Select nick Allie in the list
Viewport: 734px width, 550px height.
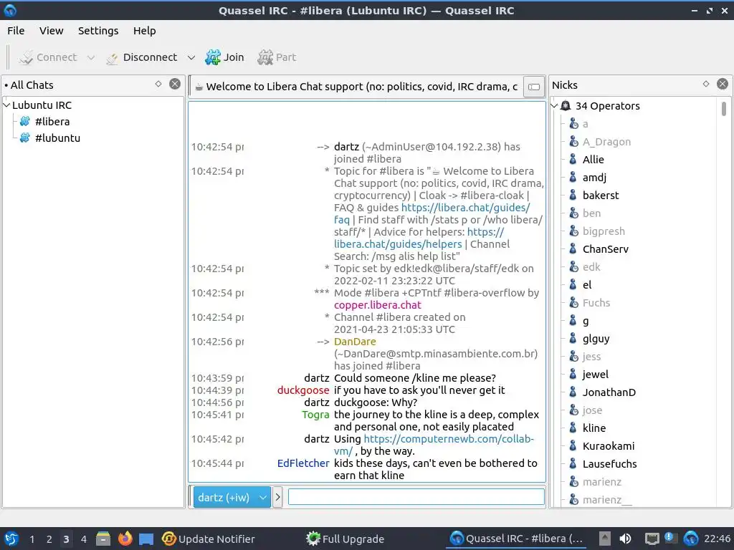(593, 160)
